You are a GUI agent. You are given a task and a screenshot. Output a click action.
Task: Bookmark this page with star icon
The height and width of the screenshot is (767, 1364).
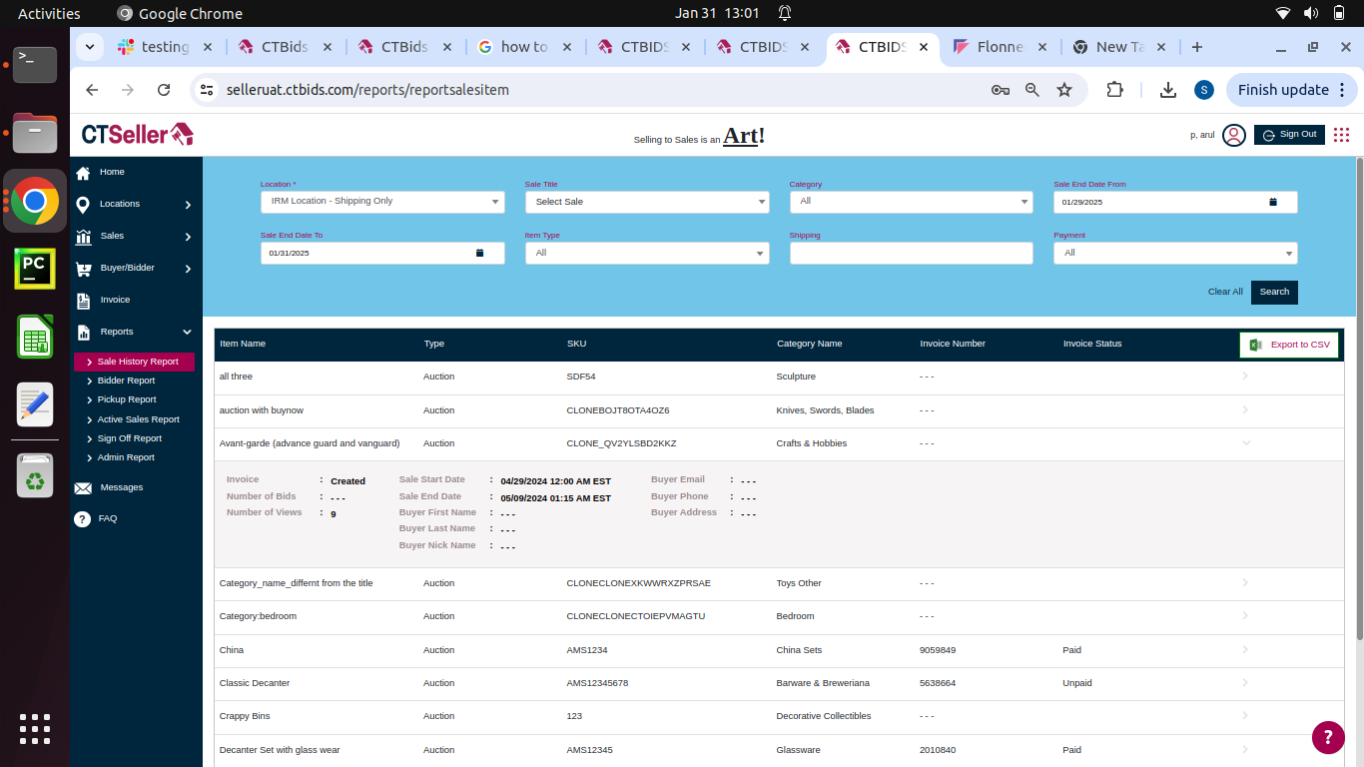click(1064, 90)
